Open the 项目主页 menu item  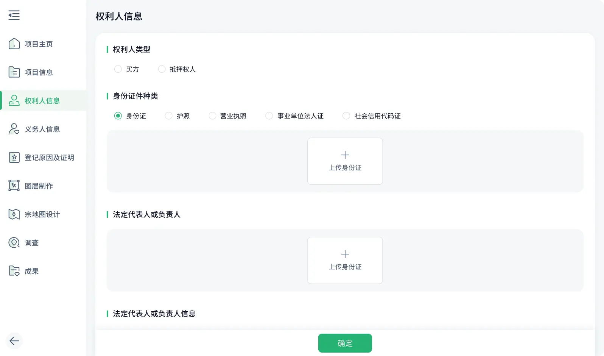click(x=44, y=44)
